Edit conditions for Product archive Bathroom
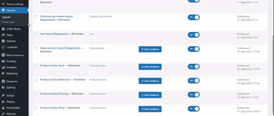 (150, 81)
